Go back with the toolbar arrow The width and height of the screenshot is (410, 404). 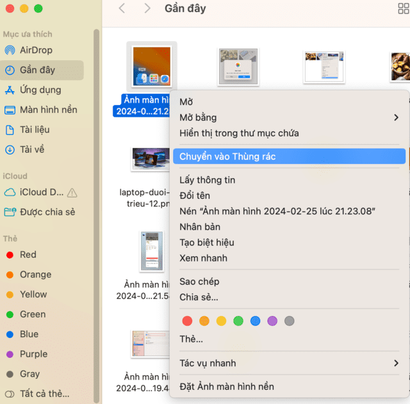[x=122, y=8]
